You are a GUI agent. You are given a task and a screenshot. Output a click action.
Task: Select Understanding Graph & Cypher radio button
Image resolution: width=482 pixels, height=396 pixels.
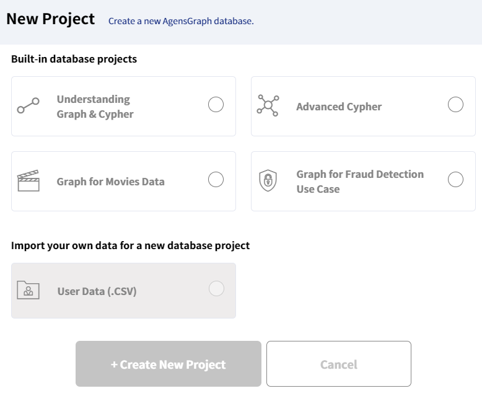pyautogui.click(x=216, y=105)
